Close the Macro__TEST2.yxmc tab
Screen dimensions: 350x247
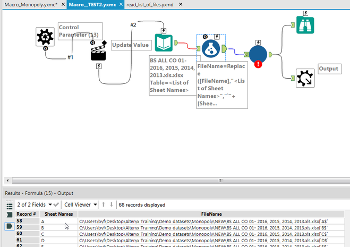(121, 4)
